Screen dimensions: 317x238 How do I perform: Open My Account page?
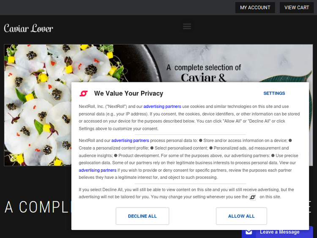point(255,8)
